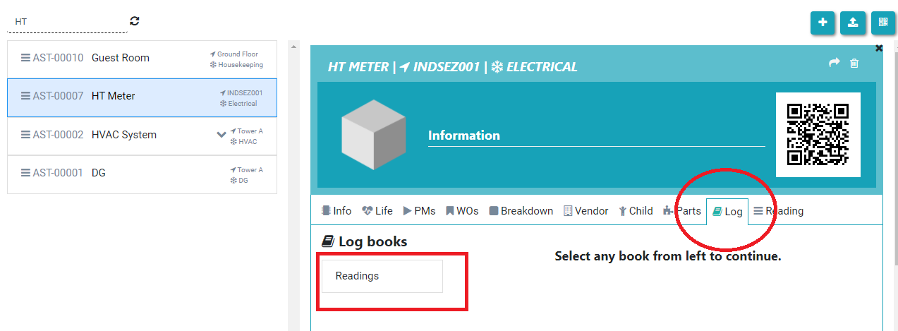The width and height of the screenshot is (898, 331).
Task: Click the plus icon to add asset
Action: click(x=823, y=23)
